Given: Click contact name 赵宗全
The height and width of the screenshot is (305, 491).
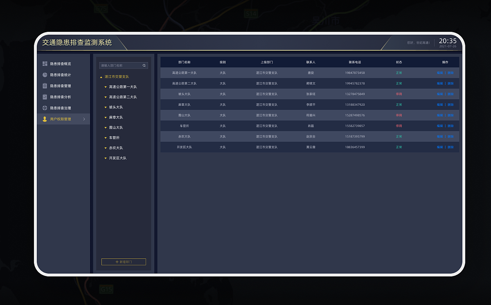Looking at the screenshot, I should coord(311,136).
